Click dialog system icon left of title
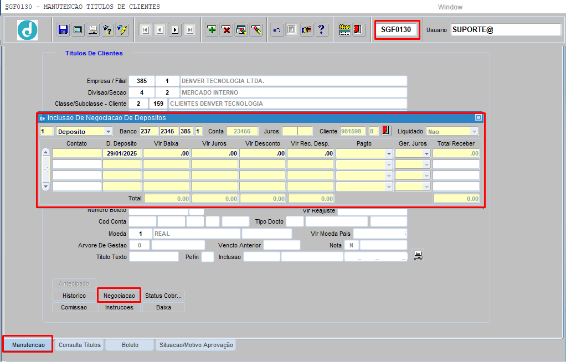This screenshot has width=566, height=362. (x=42, y=118)
